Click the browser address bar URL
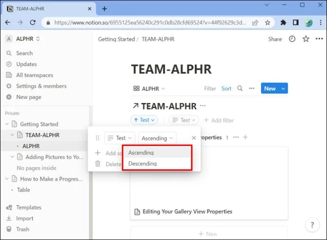The image size is (327, 240). coord(150,23)
